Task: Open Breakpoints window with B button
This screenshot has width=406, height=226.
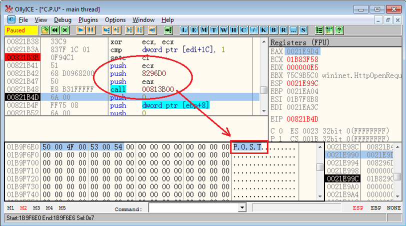Action: coord(273,30)
